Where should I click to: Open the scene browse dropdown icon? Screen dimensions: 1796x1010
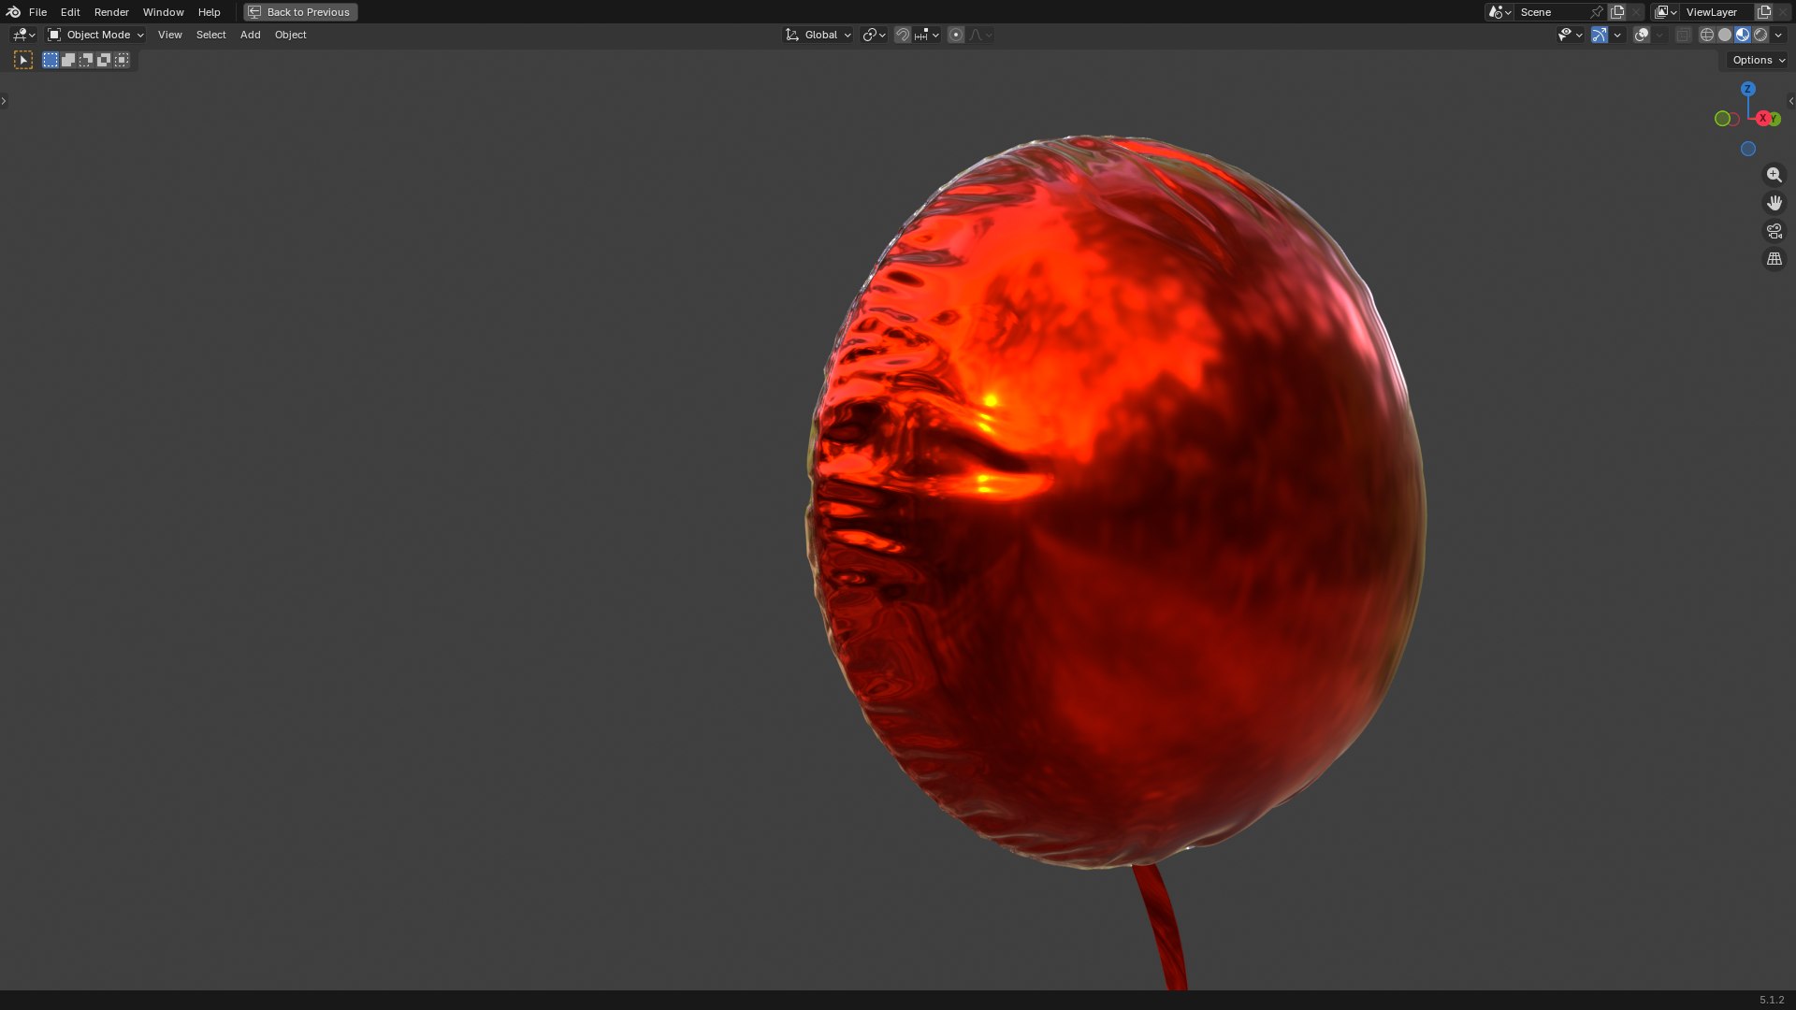coord(1499,12)
